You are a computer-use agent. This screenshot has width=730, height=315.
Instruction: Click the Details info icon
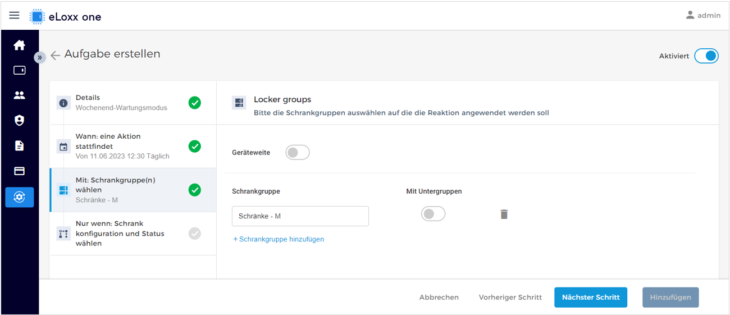(63, 103)
